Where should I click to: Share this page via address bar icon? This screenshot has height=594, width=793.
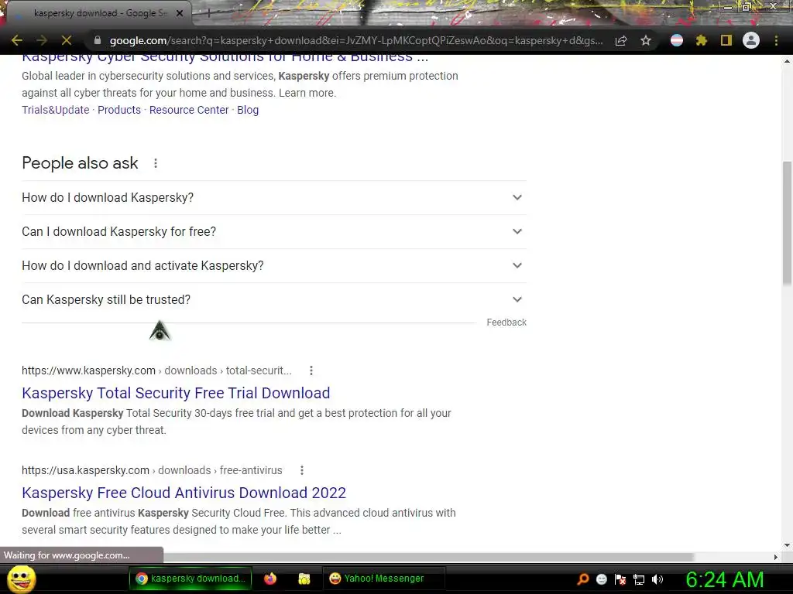(621, 40)
